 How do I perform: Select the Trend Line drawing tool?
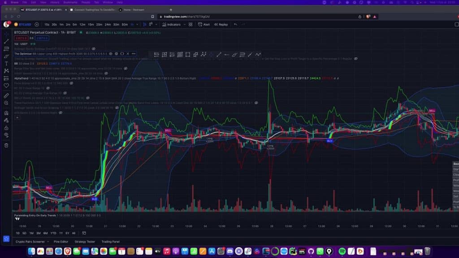coord(6,41)
